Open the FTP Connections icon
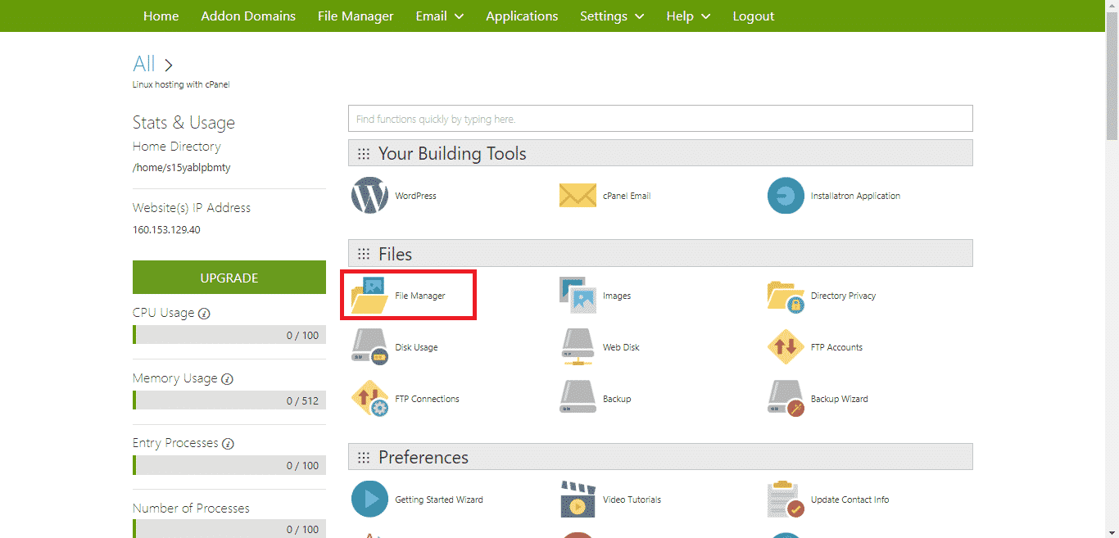The image size is (1119, 538). [369, 399]
